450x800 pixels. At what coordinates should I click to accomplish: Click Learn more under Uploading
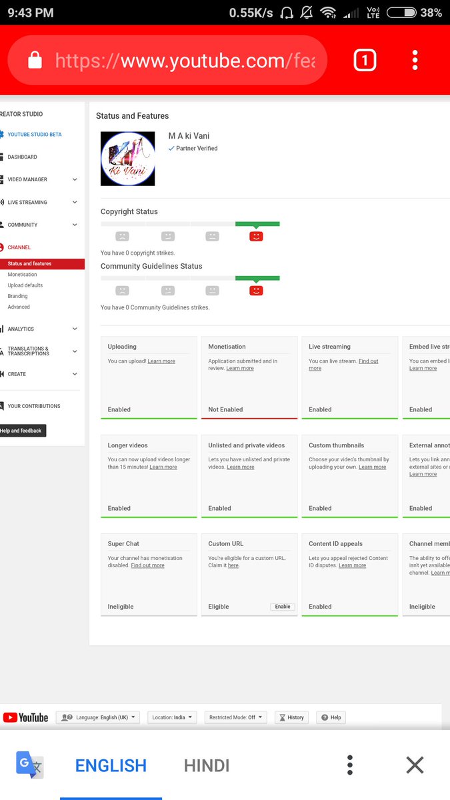point(161,361)
